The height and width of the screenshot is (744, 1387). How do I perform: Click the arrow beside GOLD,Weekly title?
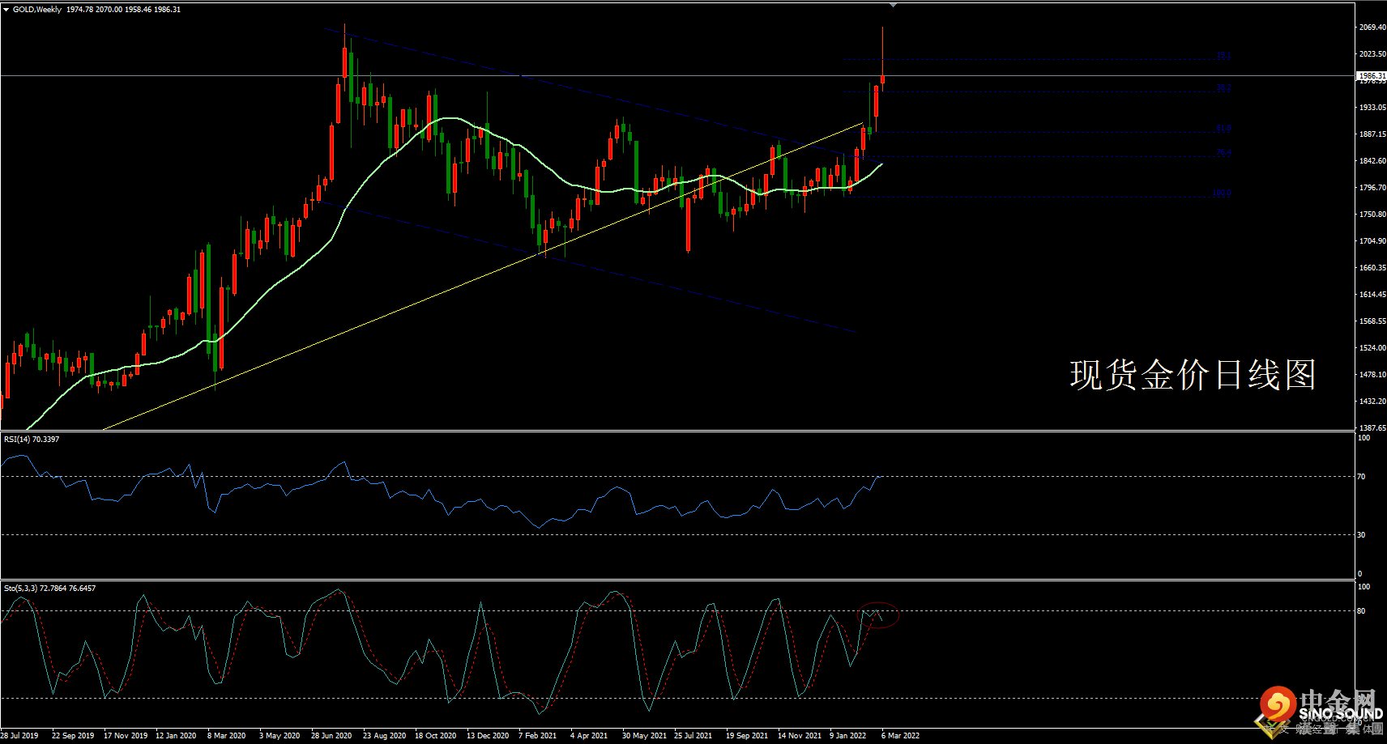tap(6, 10)
